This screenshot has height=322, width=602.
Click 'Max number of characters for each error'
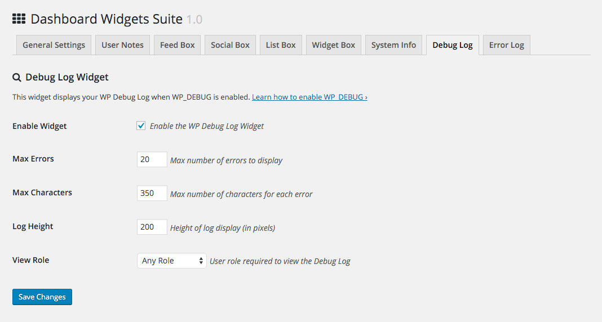[x=241, y=194]
